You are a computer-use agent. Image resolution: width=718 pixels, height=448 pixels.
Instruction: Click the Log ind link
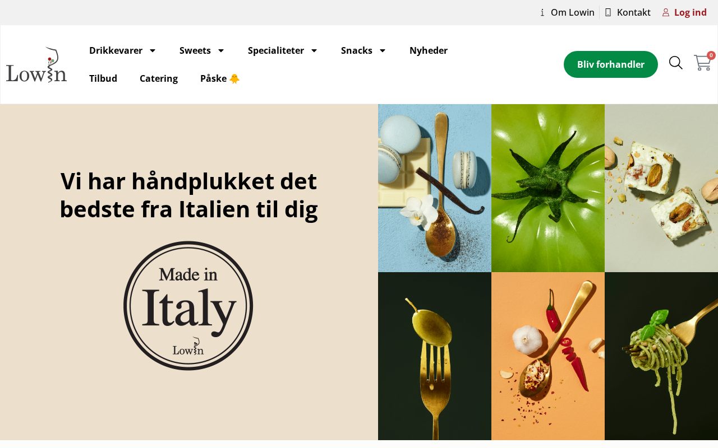coord(691,12)
